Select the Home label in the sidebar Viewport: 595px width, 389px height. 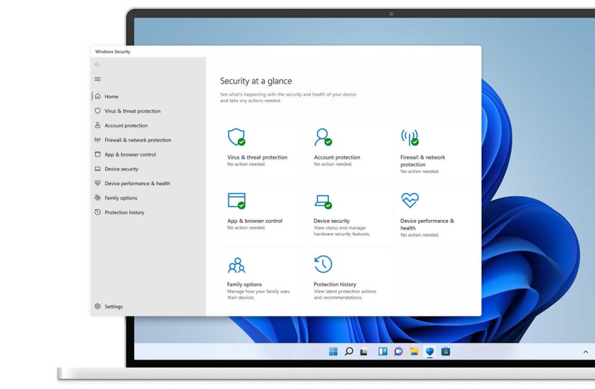point(111,96)
